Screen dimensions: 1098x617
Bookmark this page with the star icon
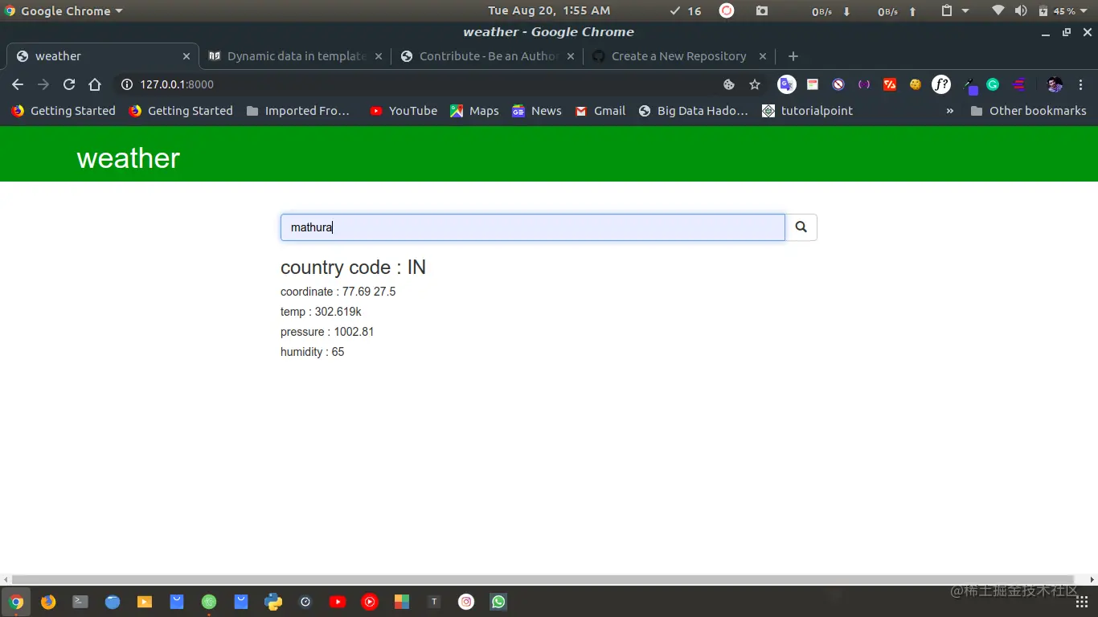(x=755, y=84)
